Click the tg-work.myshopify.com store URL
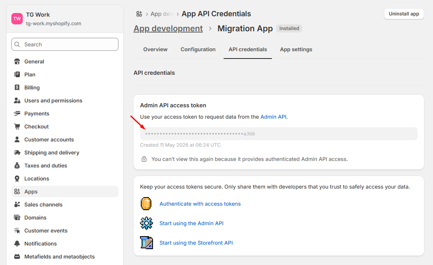This screenshot has width=433, height=265. (x=54, y=24)
